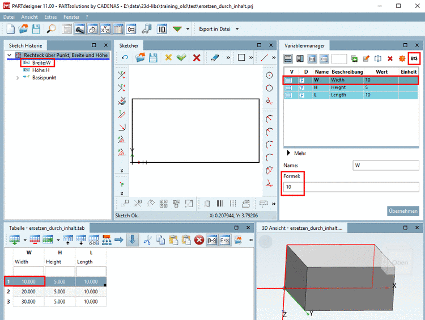Screen dimensions: 425x320
Task: Click the Export in Datei button
Action: point(215,29)
